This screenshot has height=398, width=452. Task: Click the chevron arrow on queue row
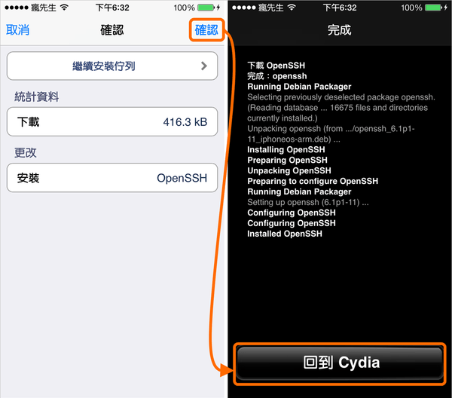[204, 66]
